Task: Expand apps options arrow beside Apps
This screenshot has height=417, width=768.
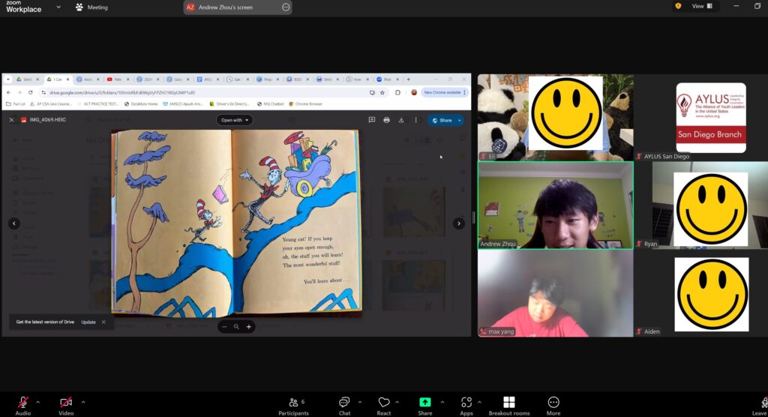Action: coord(479,402)
